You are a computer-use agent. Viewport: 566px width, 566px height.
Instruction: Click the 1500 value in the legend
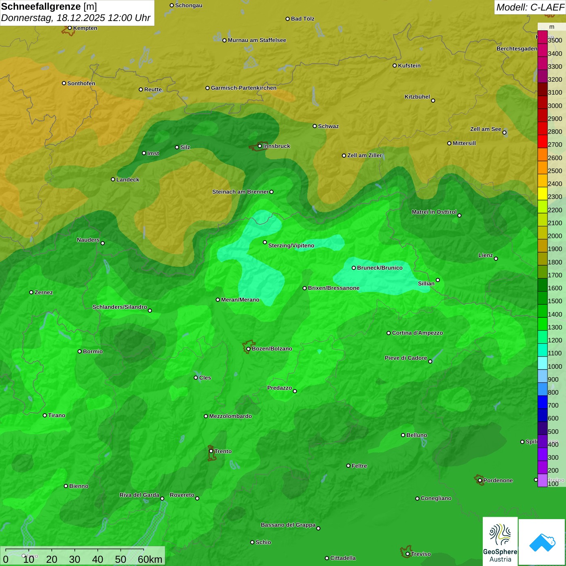(x=555, y=301)
